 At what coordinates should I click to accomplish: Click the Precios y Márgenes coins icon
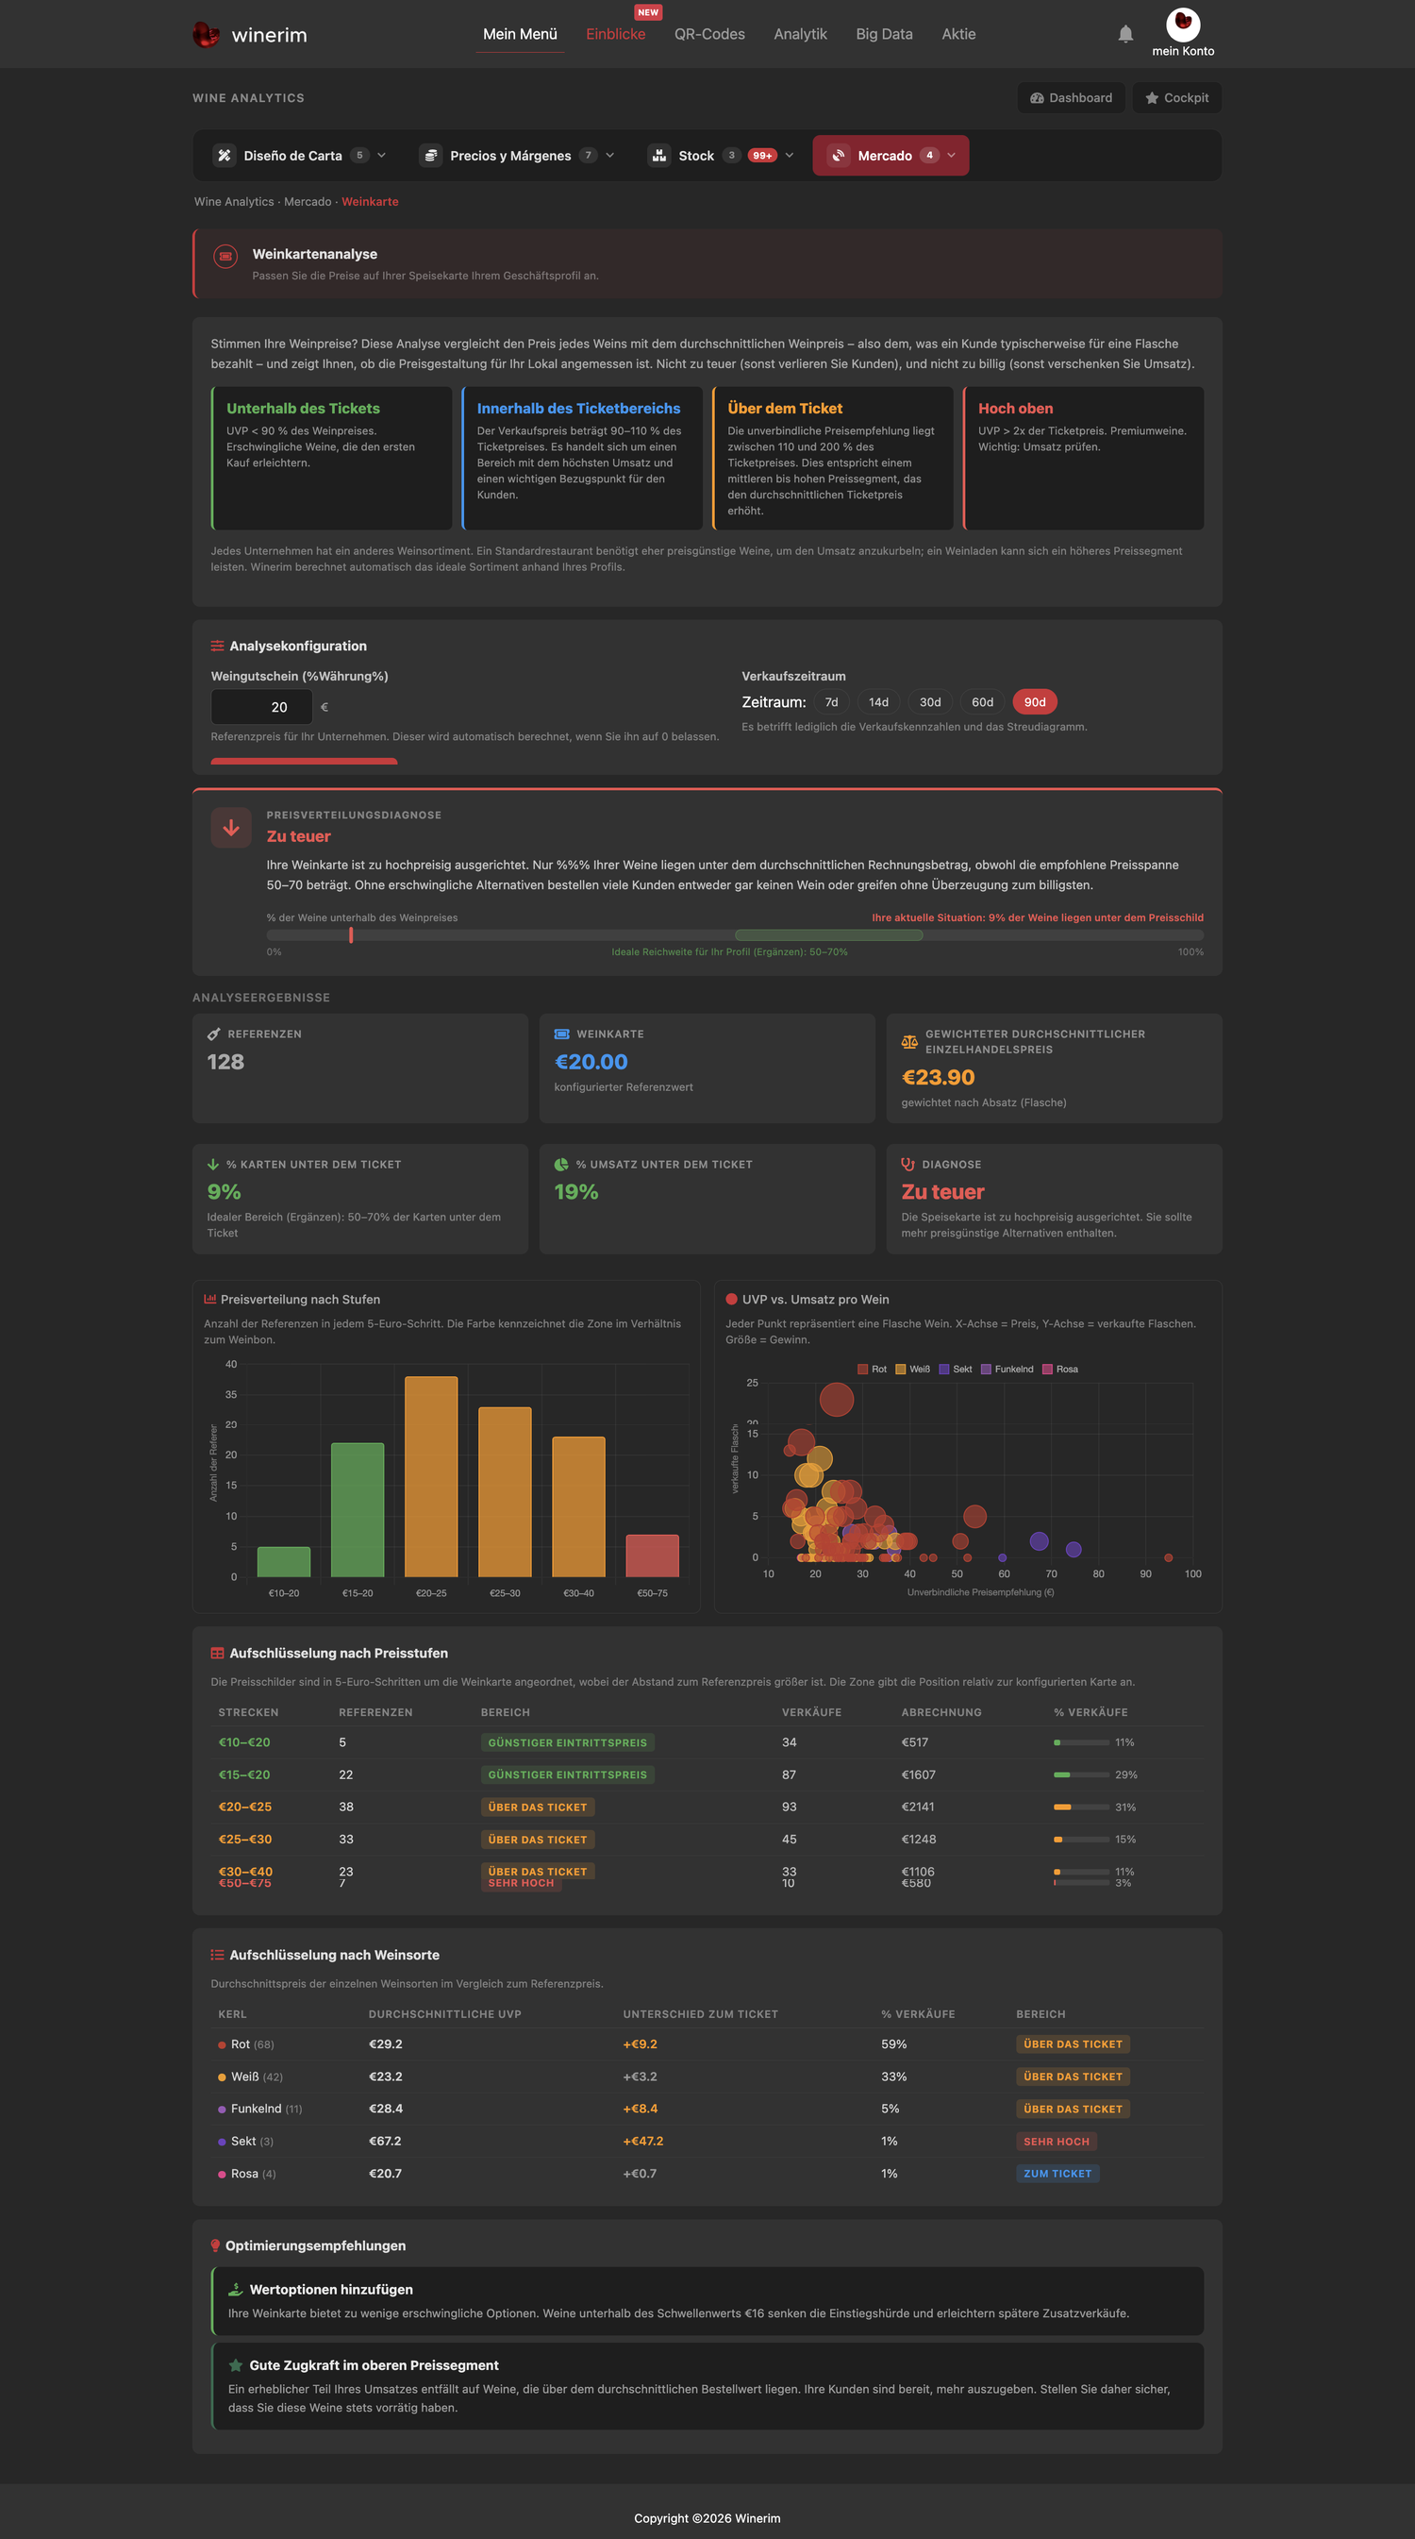pyautogui.click(x=430, y=155)
